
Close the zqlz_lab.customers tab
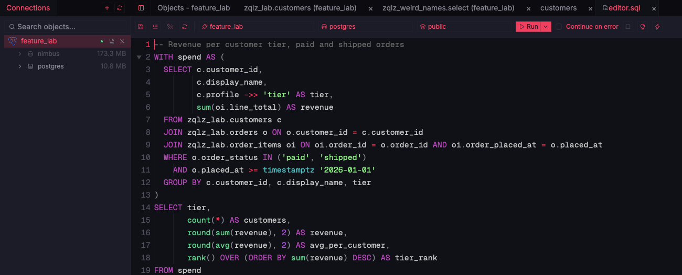pos(371,8)
